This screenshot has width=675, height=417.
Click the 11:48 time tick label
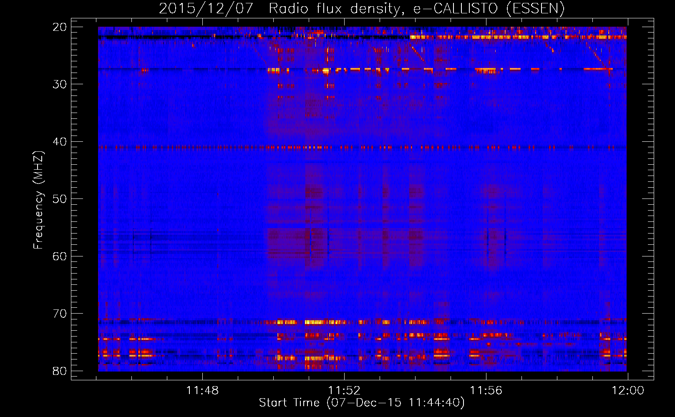(x=202, y=391)
